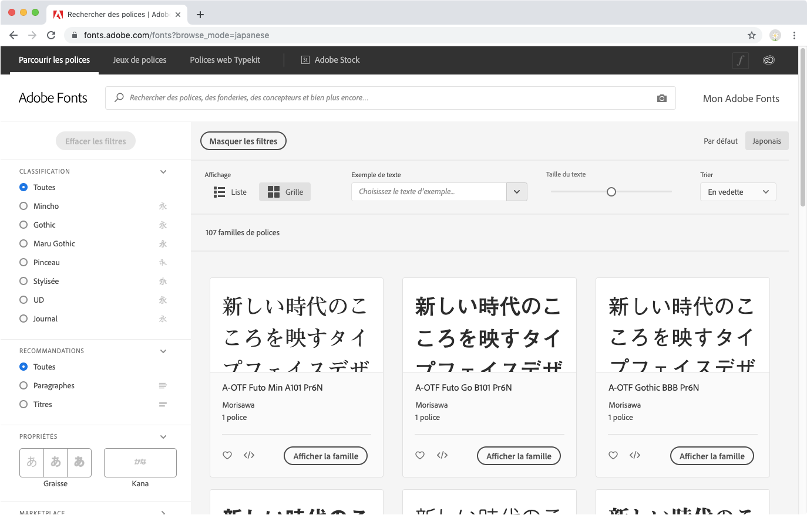
Task: Click the Chrome profile avatar
Action: 775,35
